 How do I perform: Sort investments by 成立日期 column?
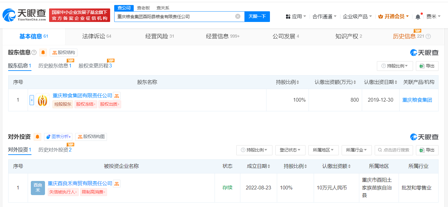tap(269, 166)
